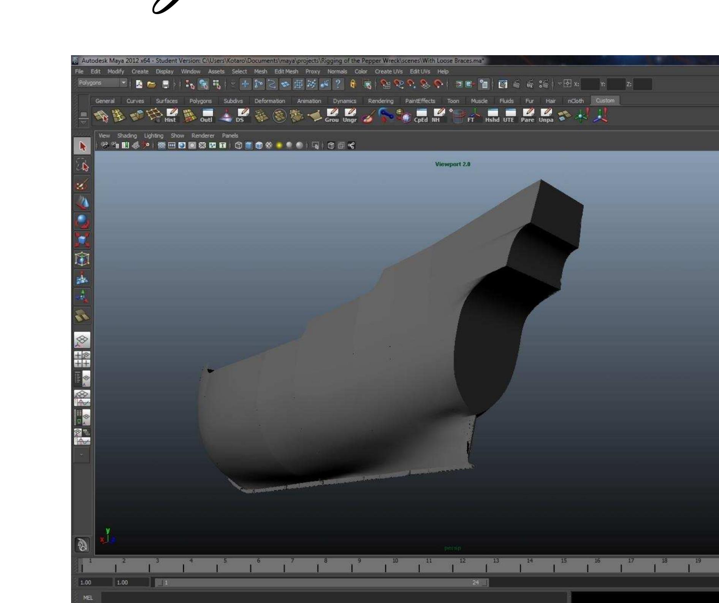
Task: Select the Scale tool
Action: pyautogui.click(x=82, y=240)
